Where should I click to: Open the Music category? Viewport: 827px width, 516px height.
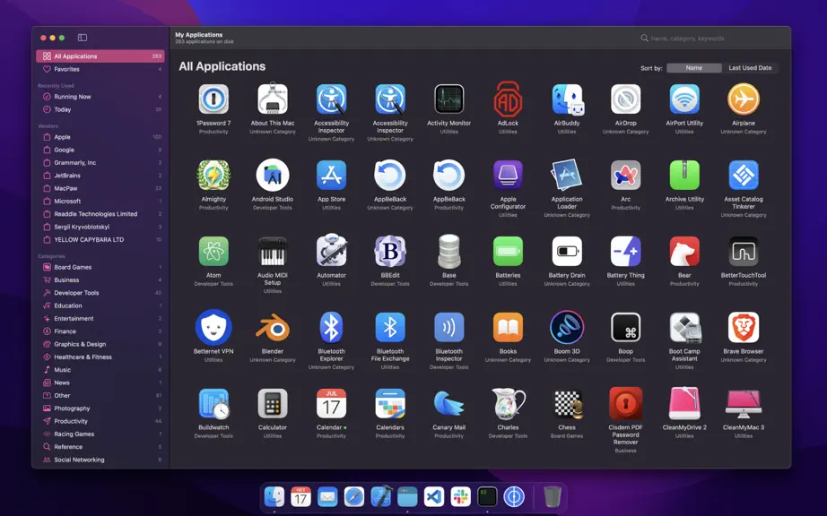[x=100, y=370]
